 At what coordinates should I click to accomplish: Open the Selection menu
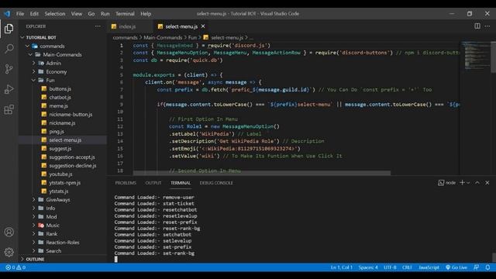coord(55,14)
